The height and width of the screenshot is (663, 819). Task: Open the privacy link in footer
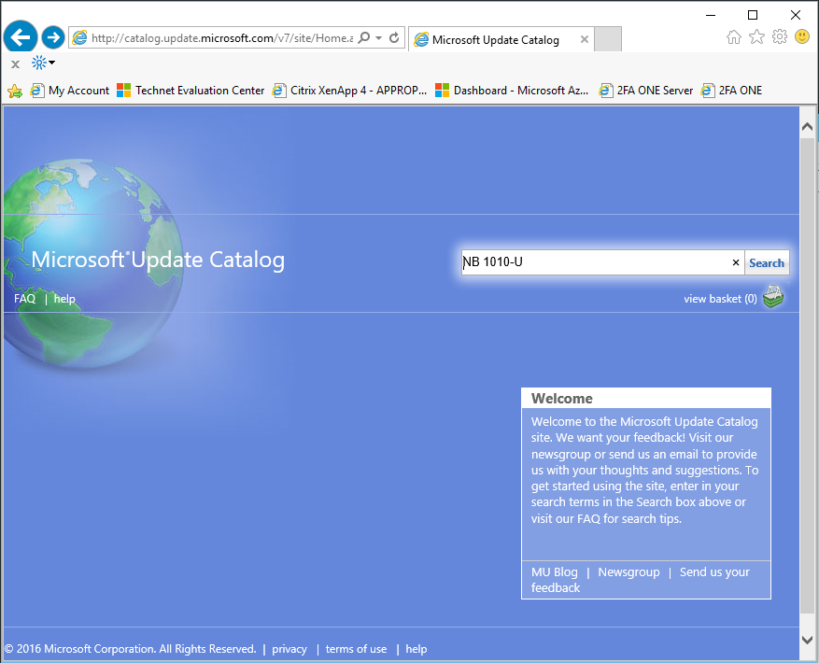point(289,649)
